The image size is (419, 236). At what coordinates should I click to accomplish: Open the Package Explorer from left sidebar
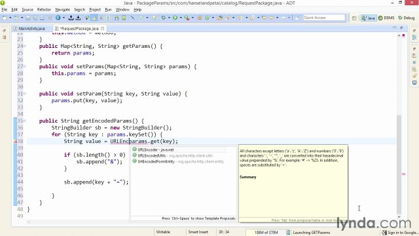5,37
